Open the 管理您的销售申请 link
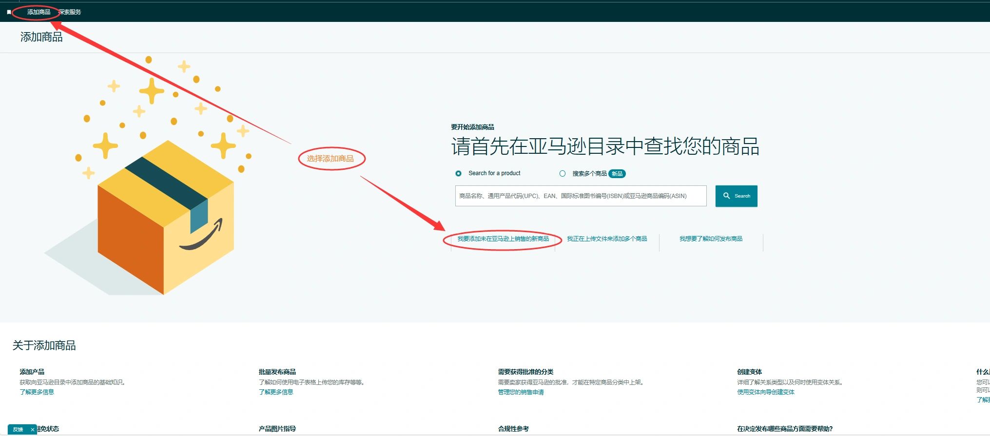The image size is (990, 436). tap(521, 392)
